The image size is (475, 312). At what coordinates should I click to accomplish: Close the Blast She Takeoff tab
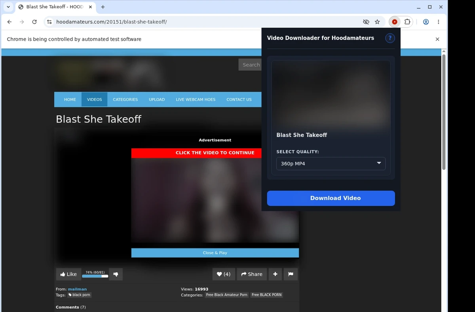90,7
